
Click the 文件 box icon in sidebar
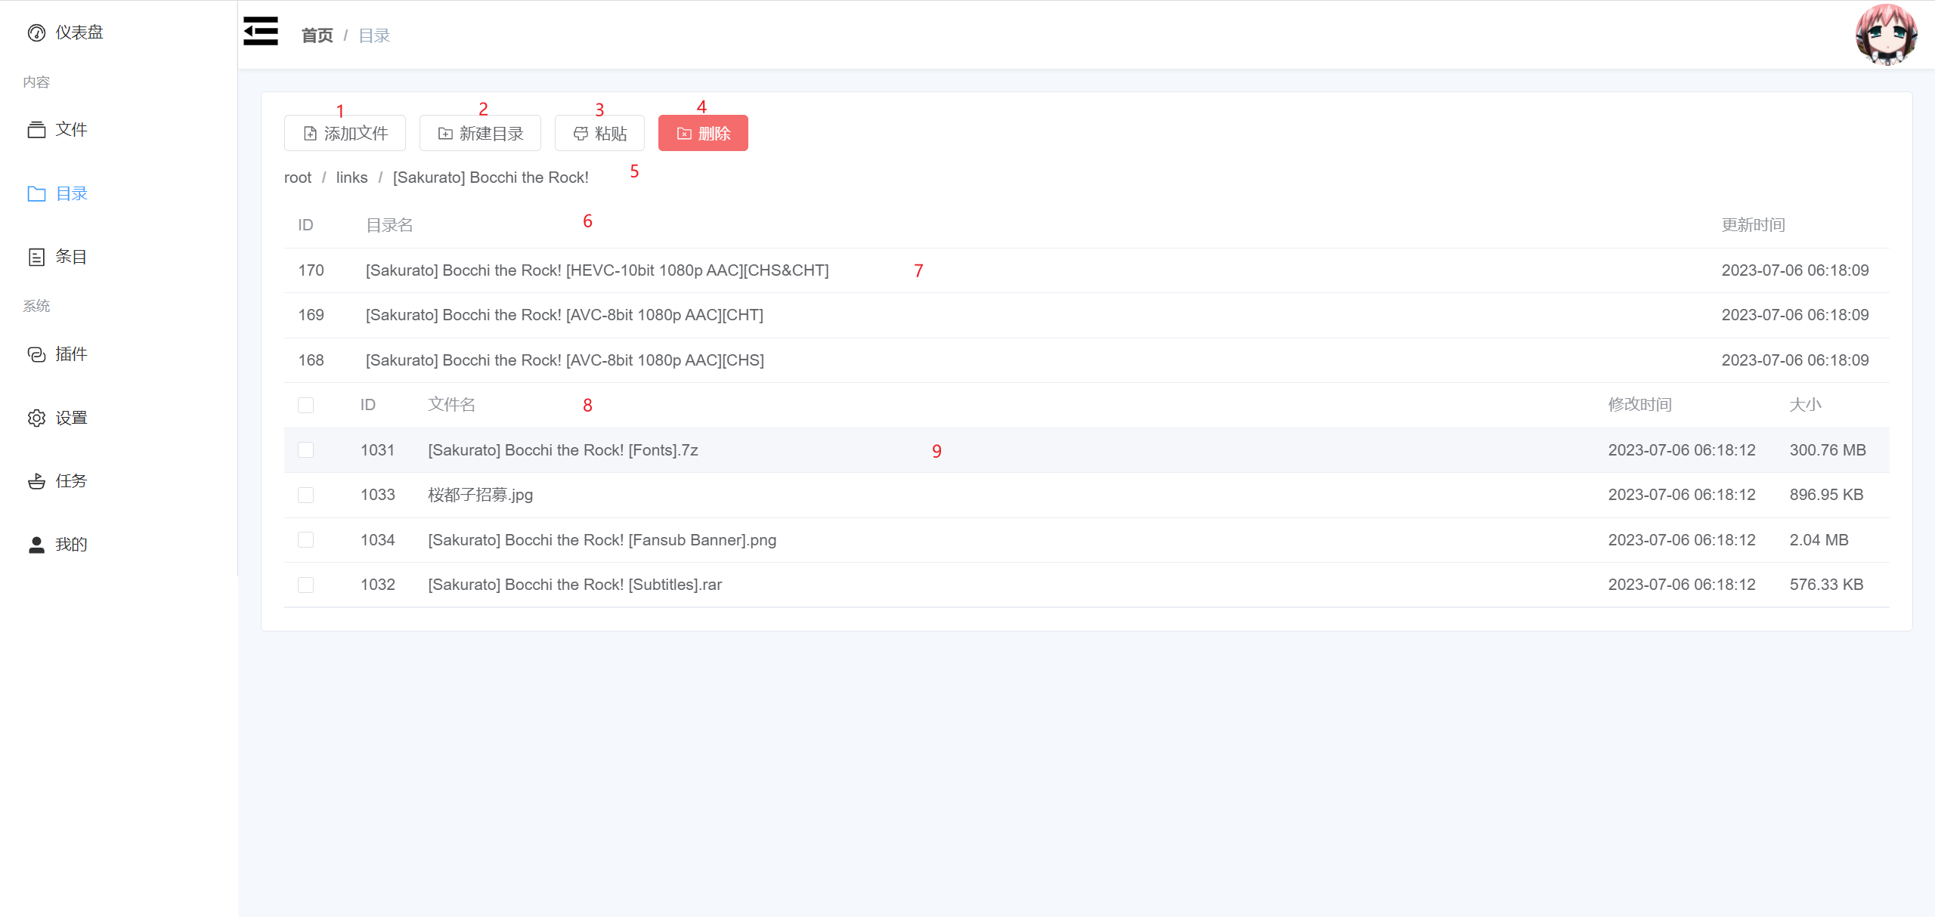(x=36, y=130)
